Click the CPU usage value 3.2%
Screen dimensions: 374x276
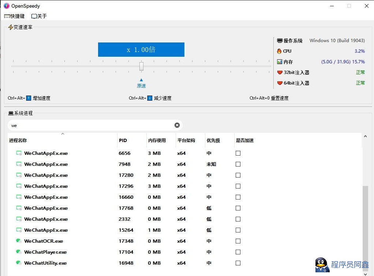point(360,51)
